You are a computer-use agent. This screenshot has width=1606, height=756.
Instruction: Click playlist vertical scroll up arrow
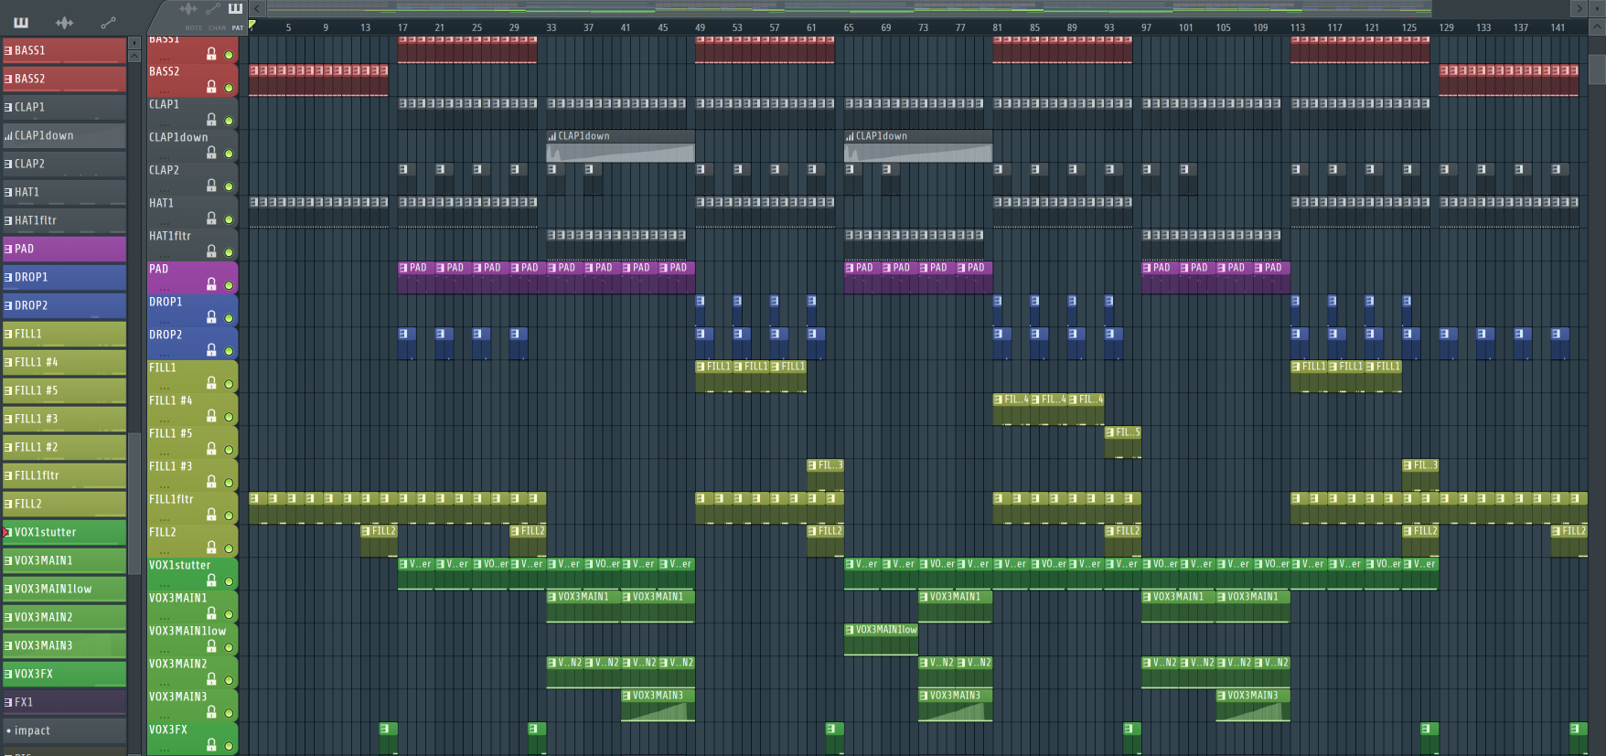click(1597, 27)
